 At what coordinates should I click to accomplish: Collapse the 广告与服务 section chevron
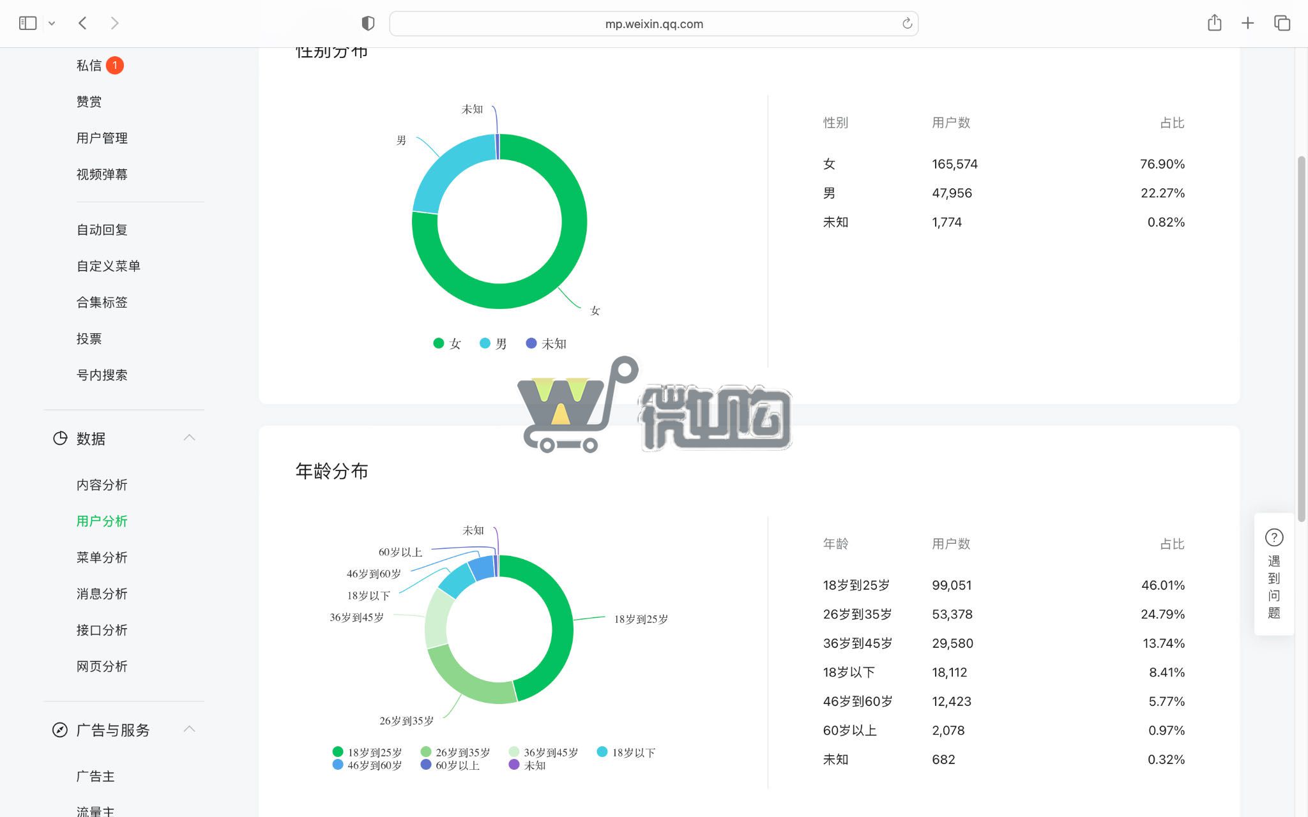click(x=189, y=728)
